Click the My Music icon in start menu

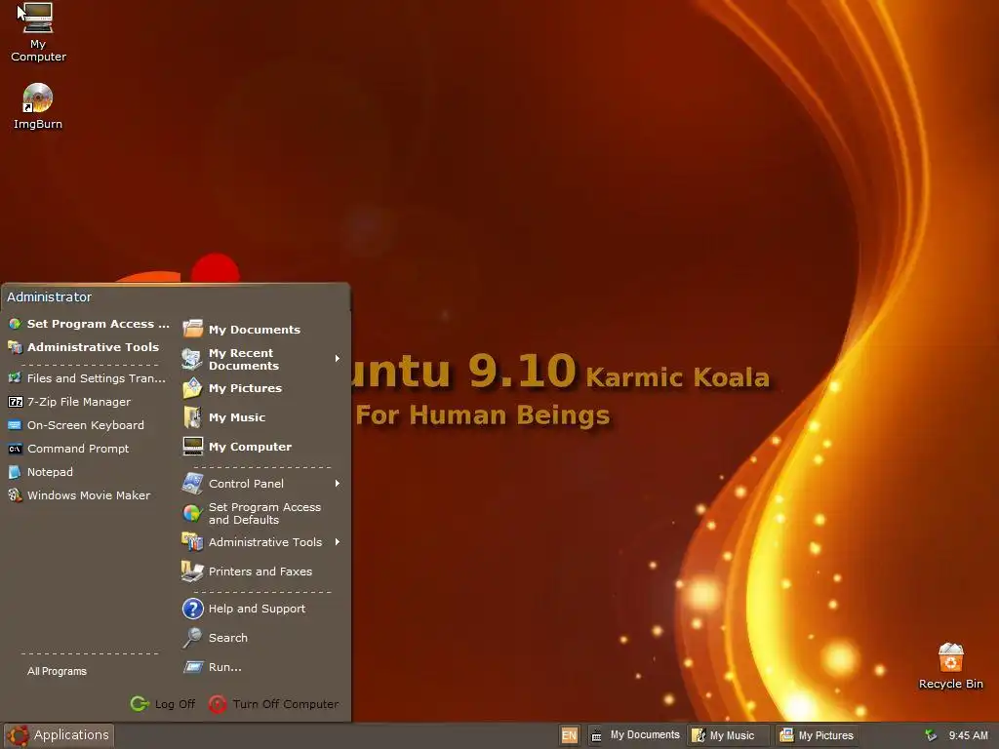click(x=192, y=417)
